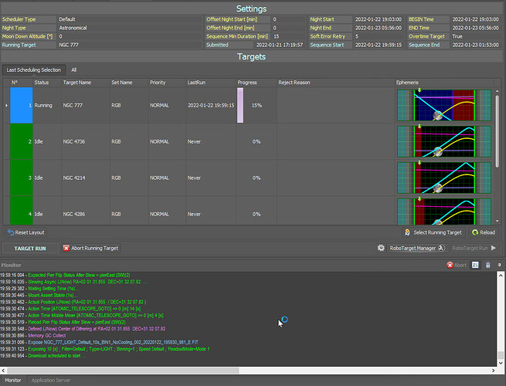Click the NGC 777 ephemeris chart
The height and width of the screenshot is (386, 506).
[444, 106]
